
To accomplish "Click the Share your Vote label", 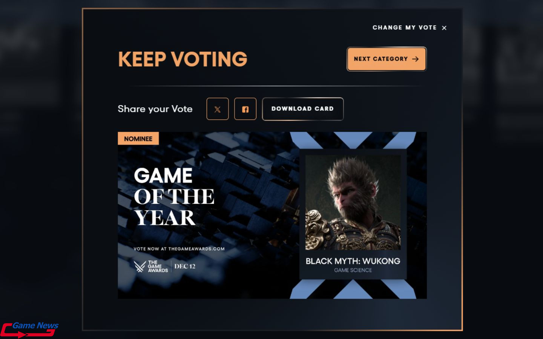I will 155,109.
